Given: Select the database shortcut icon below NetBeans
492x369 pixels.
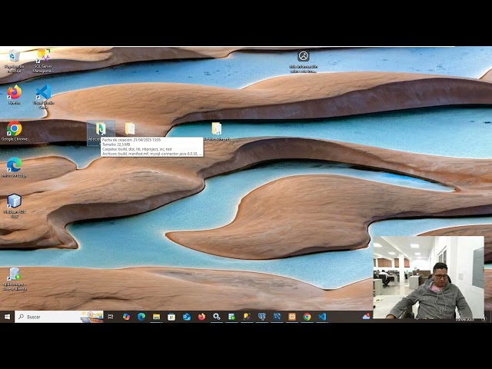Looking at the screenshot, I should pos(14,278).
